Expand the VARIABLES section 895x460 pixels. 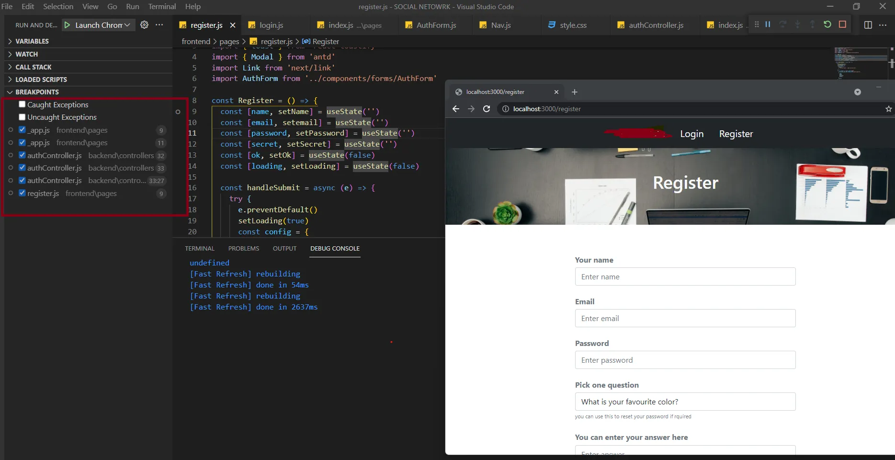pos(89,41)
